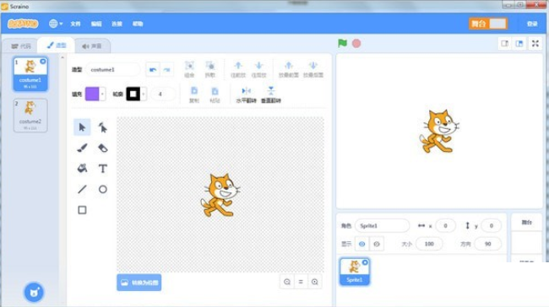Open the Edit menu
Screen dimensions: 549x307
(96, 24)
